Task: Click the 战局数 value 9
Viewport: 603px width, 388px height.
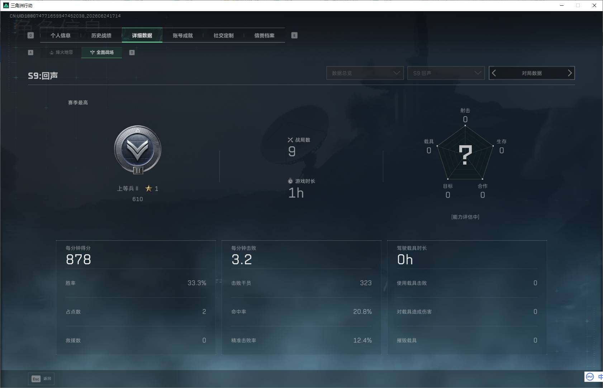Action: pos(292,151)
